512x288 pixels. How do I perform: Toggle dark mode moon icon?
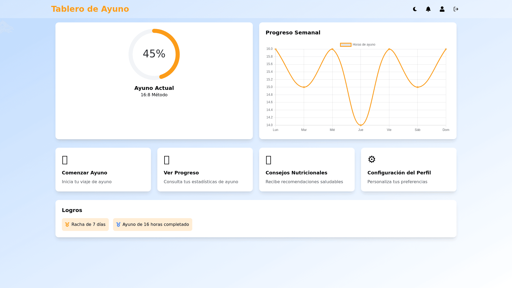coord(415,9)
